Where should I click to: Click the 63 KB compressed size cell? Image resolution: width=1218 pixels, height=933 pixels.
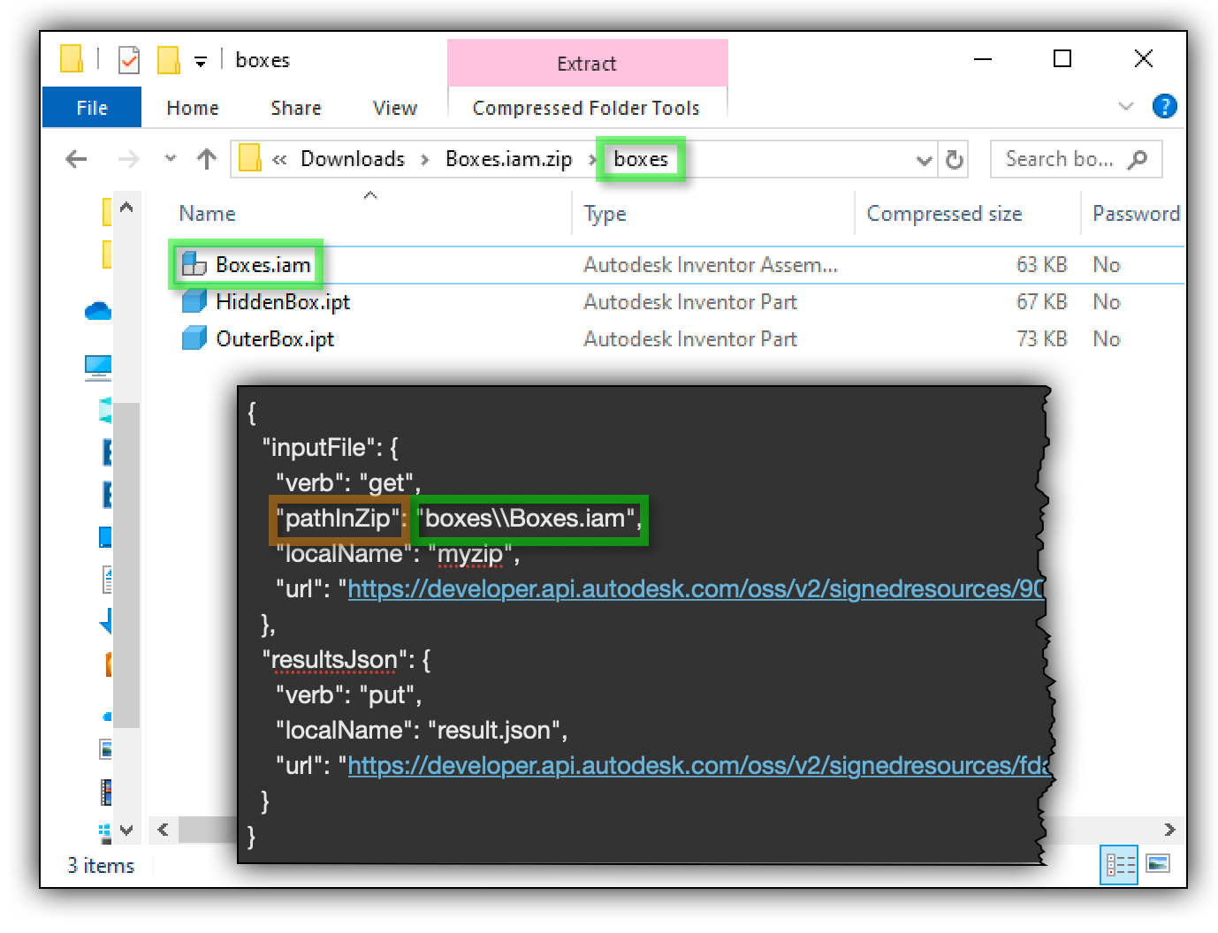(1041, 265)
